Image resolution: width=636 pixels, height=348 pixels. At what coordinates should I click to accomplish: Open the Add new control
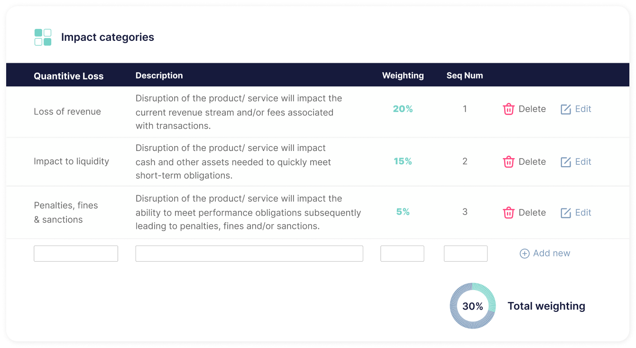tap(544, 253)
